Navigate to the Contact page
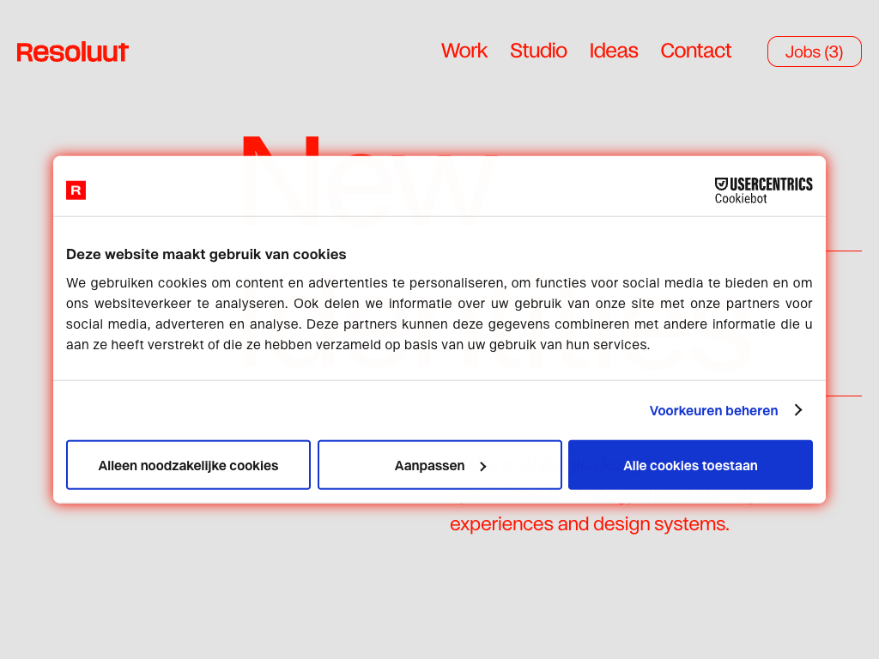879x659 pixels. [x=695, y=51]
